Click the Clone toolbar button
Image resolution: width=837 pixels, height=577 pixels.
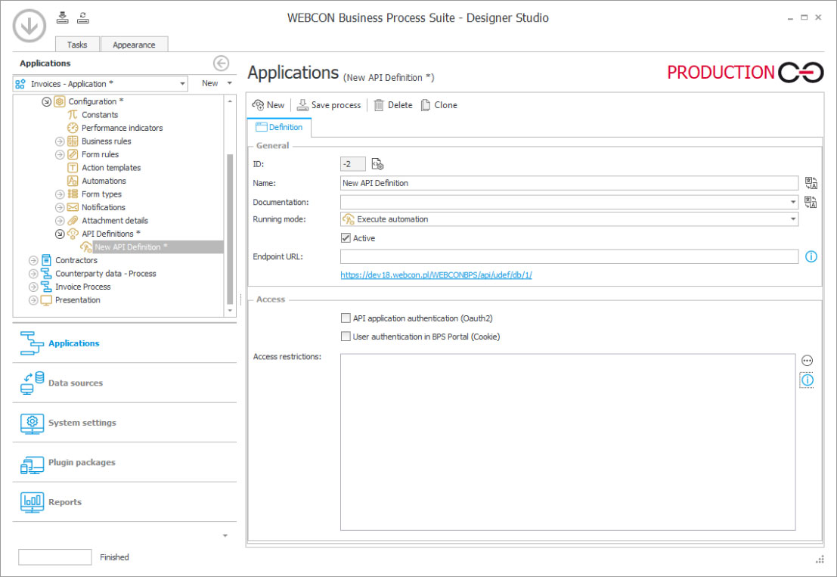click(x=439, y=105)
